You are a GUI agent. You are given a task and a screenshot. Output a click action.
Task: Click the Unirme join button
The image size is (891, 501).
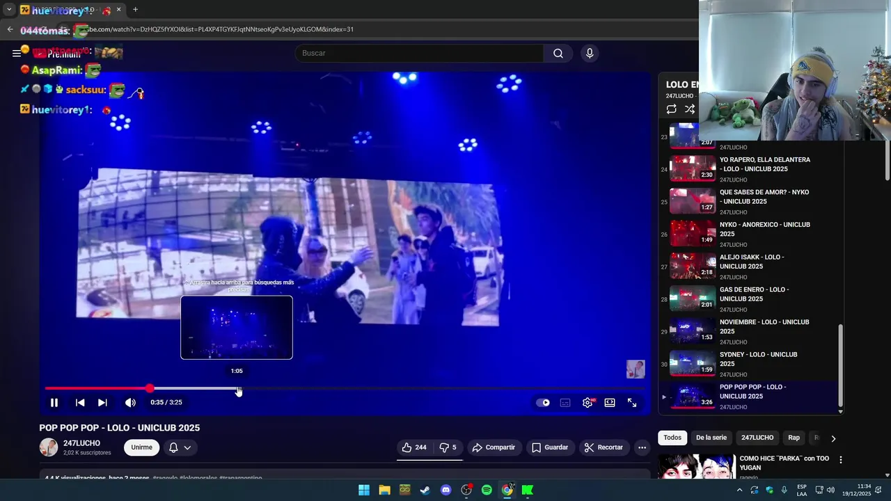click(141, 447)
